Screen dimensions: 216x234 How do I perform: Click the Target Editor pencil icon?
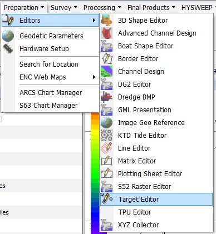point(106,199)
